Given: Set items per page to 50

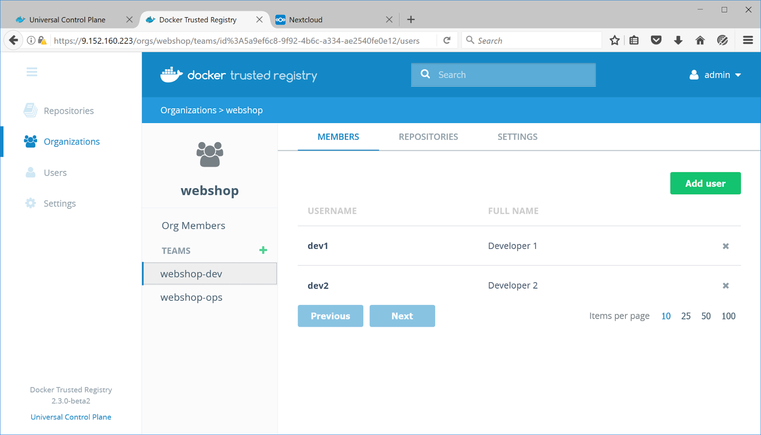Looking at the screenshot, I should [x=706, y=316].
